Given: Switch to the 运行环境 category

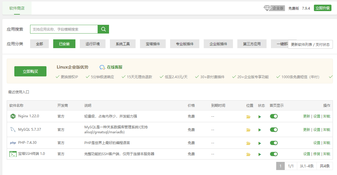Looking at the screenshot, I should (x=93, y=44).
